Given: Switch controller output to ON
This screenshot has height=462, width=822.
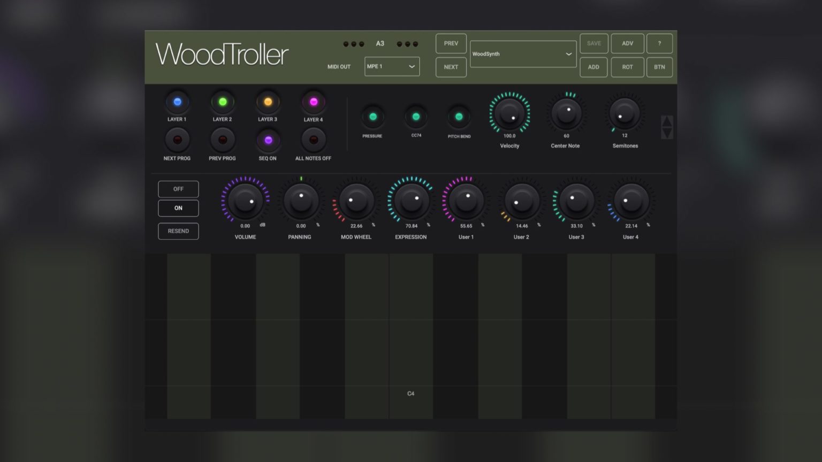Looking at the screenshot, I should click(178, 207).
